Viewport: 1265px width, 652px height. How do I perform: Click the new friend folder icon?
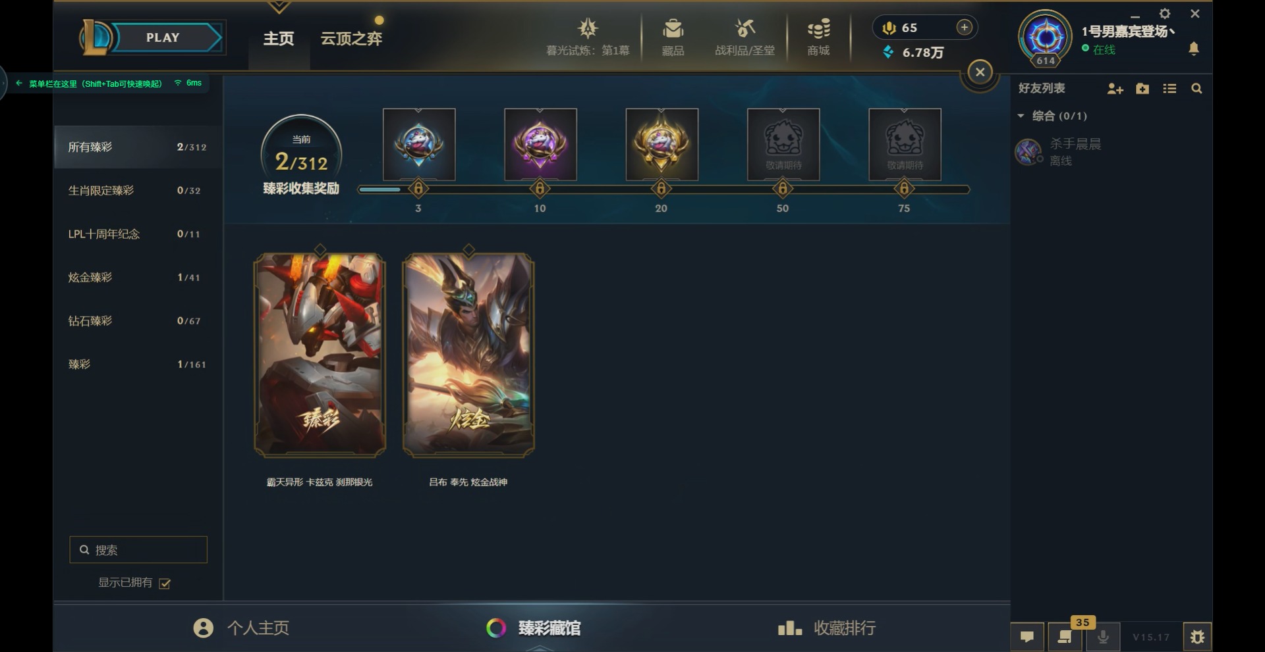pos(1142,89)
